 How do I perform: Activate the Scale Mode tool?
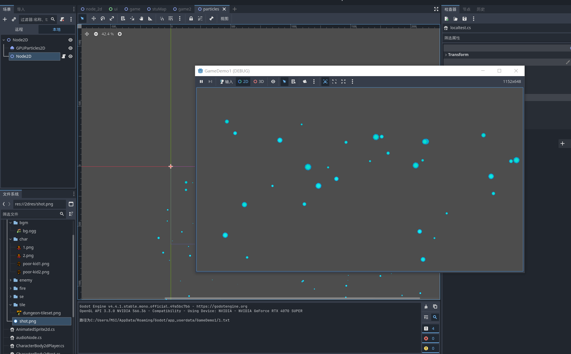(x=112, y=19)
